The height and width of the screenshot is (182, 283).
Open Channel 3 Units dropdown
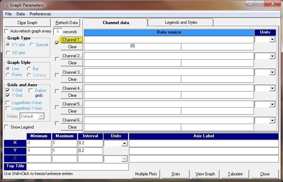pyautogui.click(x=272, y=72)
